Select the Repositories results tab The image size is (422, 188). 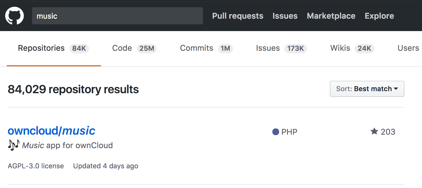click(x=41, y=48)
